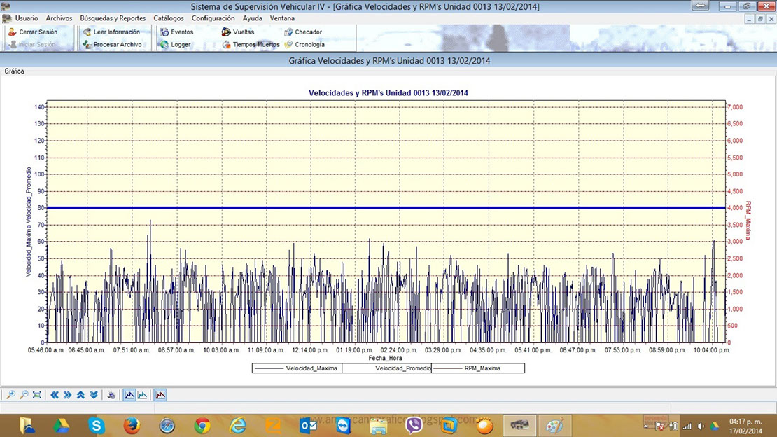
Task: Open the Búsquedas y Reportes menu
Action: click(113, 18)
